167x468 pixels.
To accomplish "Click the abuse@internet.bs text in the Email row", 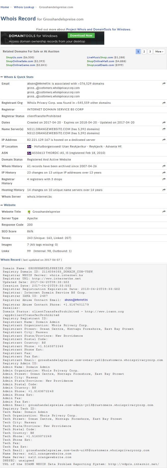I will 39,84.
